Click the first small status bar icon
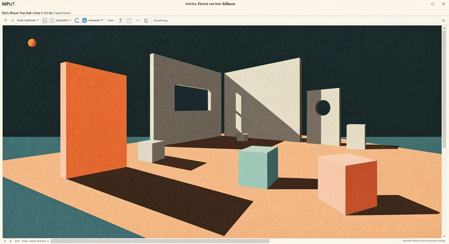The width and height of the screenshot is (449, 244). click(x=5, y=241)
